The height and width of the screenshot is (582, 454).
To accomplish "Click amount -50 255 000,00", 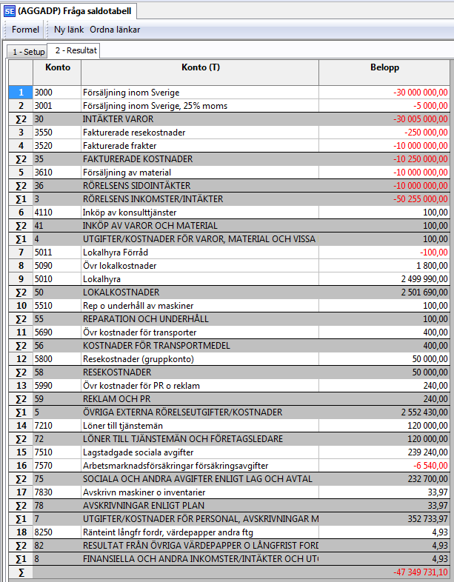I will pyautogui.click(x=384, y=199).
